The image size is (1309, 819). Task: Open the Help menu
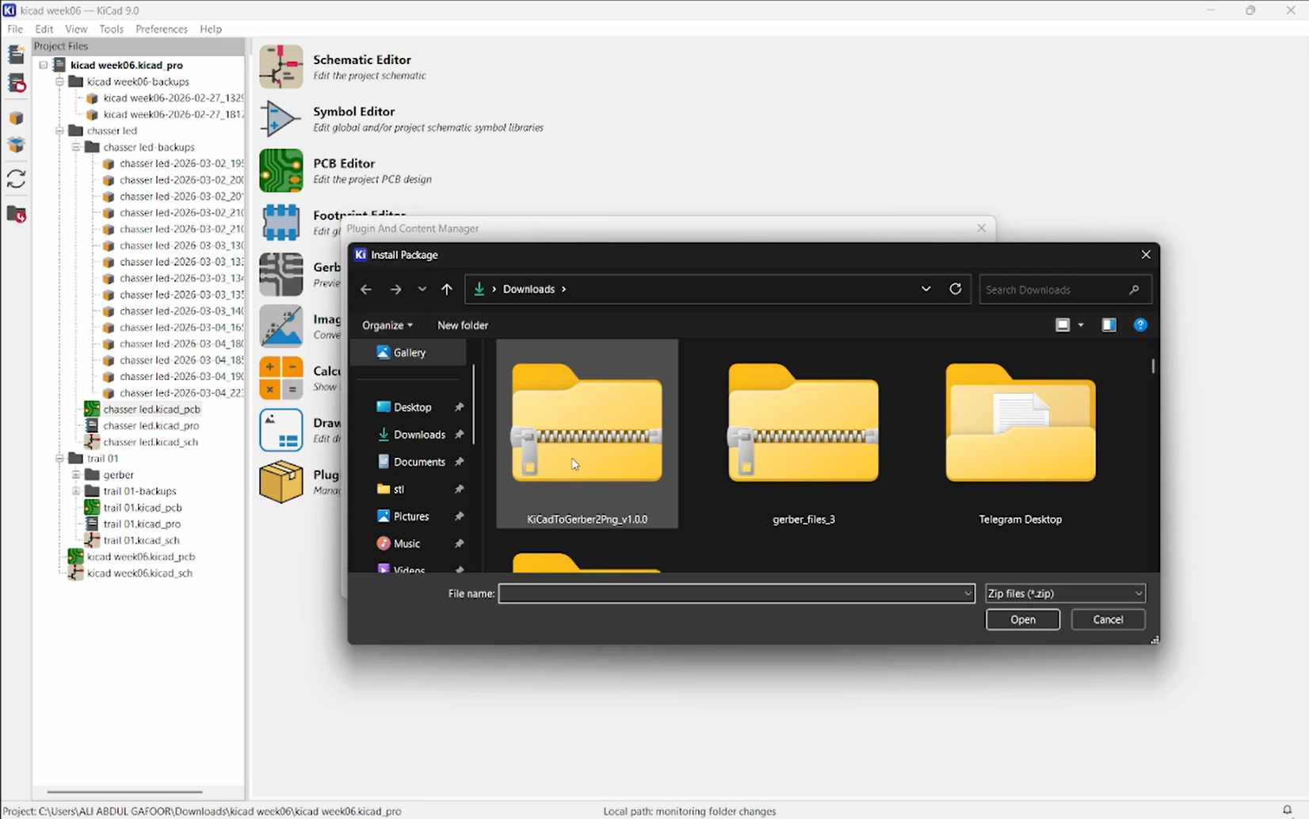point(211,29)
